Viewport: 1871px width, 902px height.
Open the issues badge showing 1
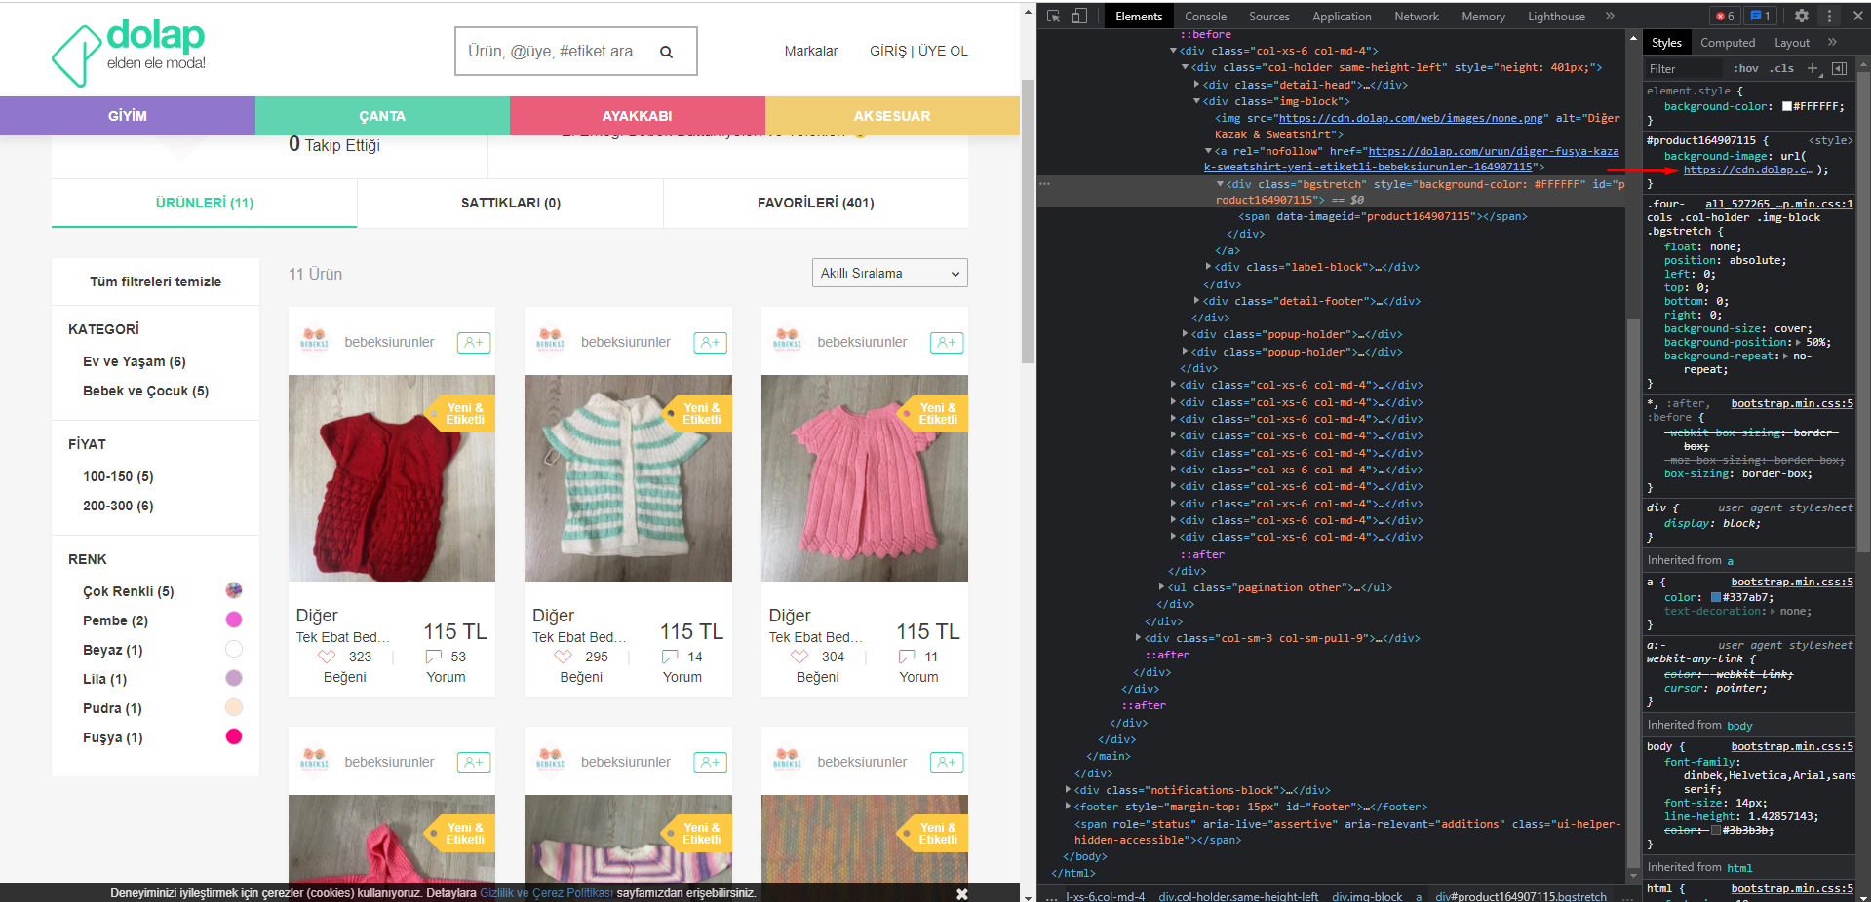coord(1760,16)
